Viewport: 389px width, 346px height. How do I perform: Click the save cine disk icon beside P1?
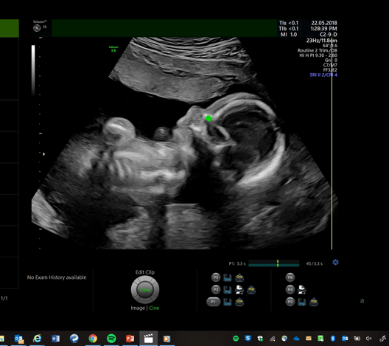(x=227, y=302)
